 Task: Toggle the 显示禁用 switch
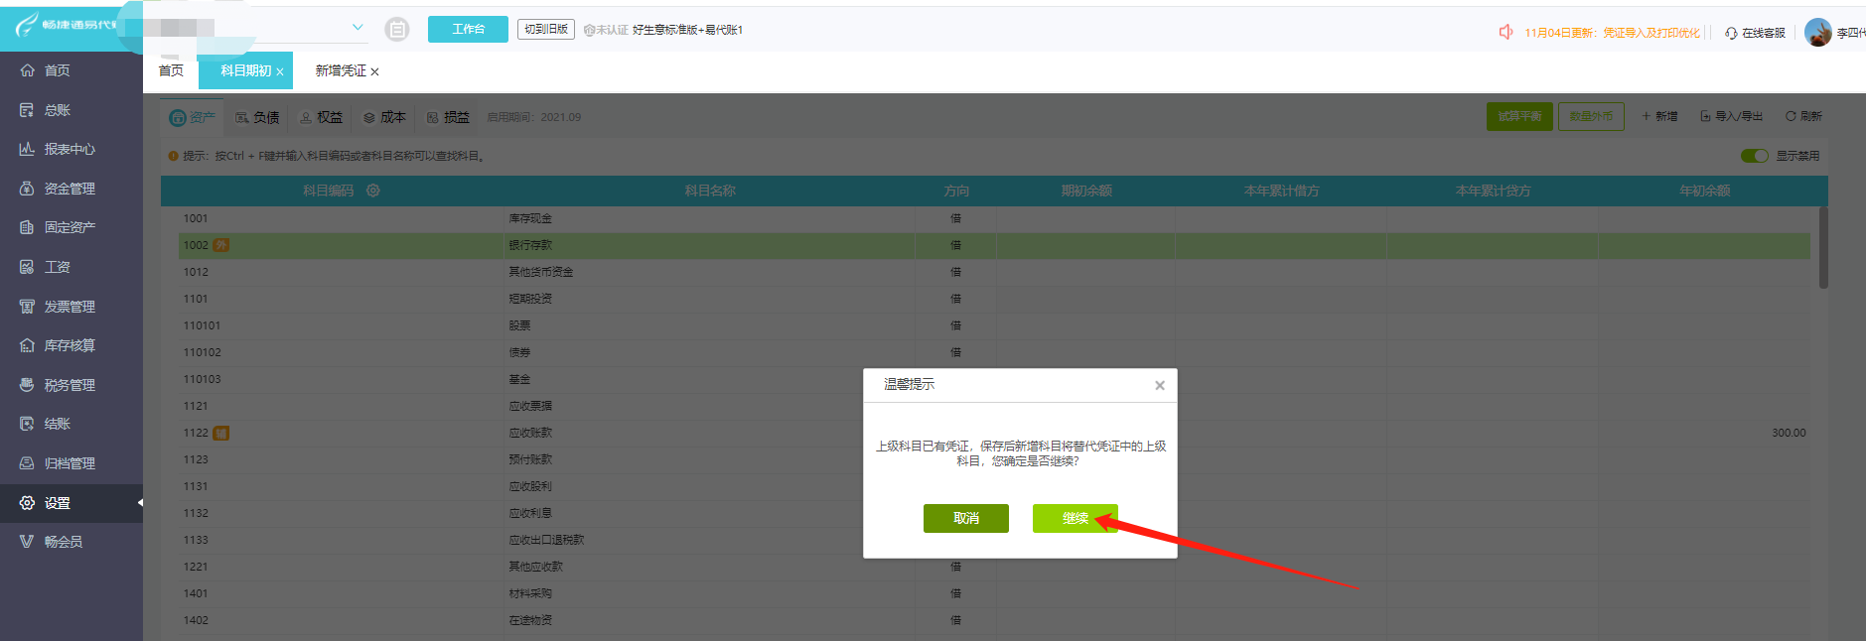pyautogui.click(x=1755, y=156)
